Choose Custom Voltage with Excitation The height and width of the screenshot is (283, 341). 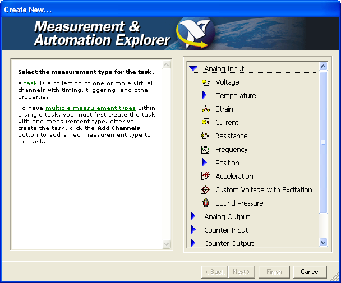264,190
